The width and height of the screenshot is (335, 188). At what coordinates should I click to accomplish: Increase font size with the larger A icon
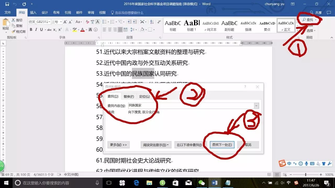tap(66, 22)
